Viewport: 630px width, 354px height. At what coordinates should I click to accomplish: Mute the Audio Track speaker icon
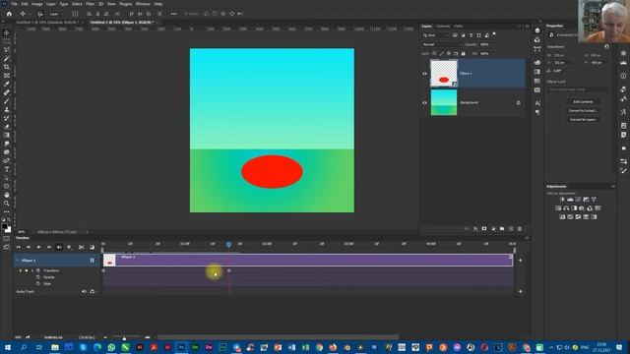(84, 291)
